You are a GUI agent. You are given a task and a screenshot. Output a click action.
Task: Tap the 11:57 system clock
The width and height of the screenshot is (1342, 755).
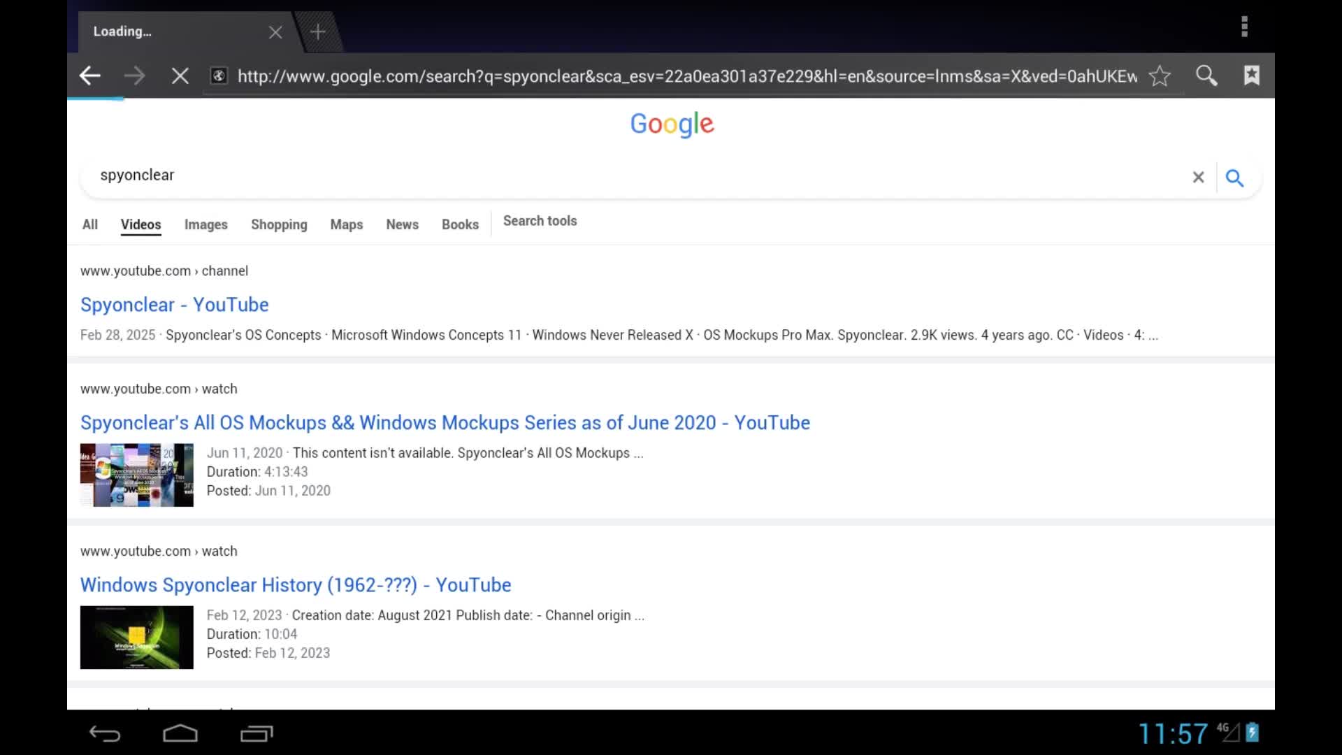(x=1173, y=734)
